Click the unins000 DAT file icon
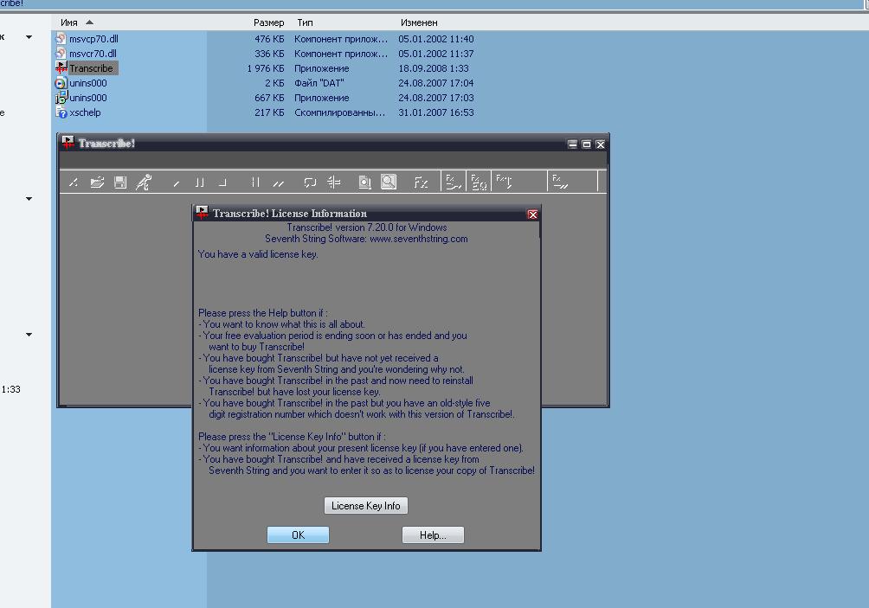 61,83
